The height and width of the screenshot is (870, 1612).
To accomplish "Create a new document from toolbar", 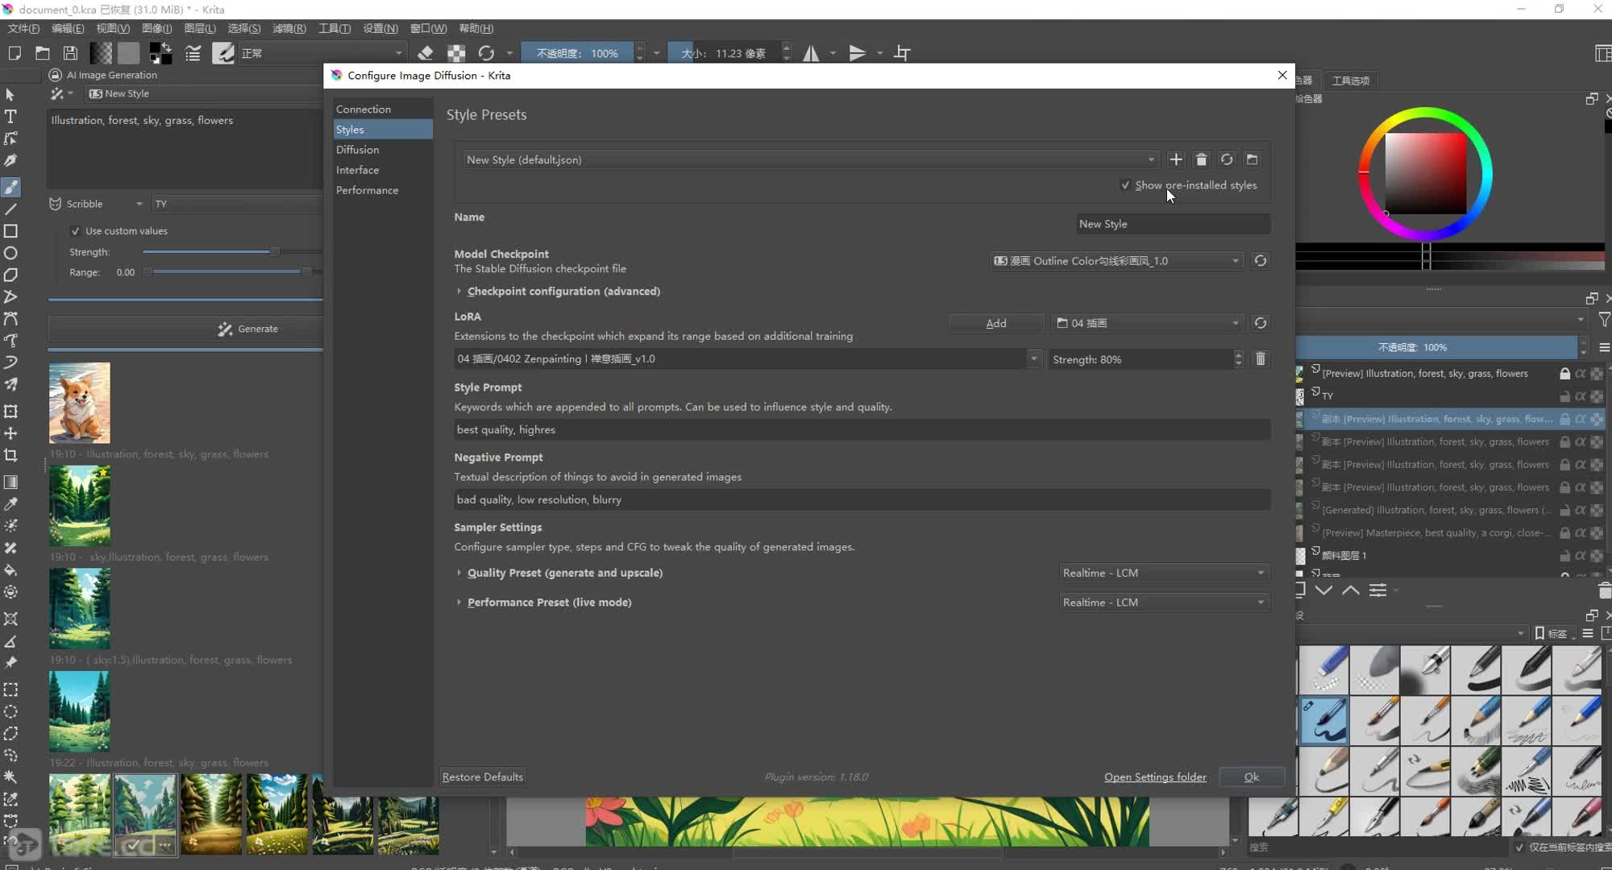I will tap(14, 53).
